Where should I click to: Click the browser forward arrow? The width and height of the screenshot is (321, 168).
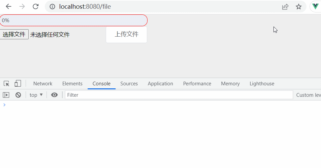coord(22,7)
